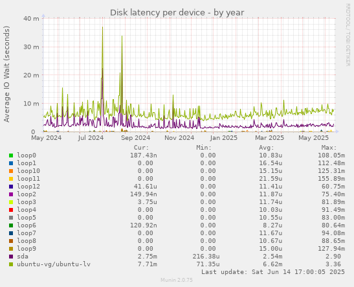Click the 'ubuntu-vg/ubuntu-lv' legend label
The height and width of the screenshot is (287, 354).
click(x=54, y=264)
